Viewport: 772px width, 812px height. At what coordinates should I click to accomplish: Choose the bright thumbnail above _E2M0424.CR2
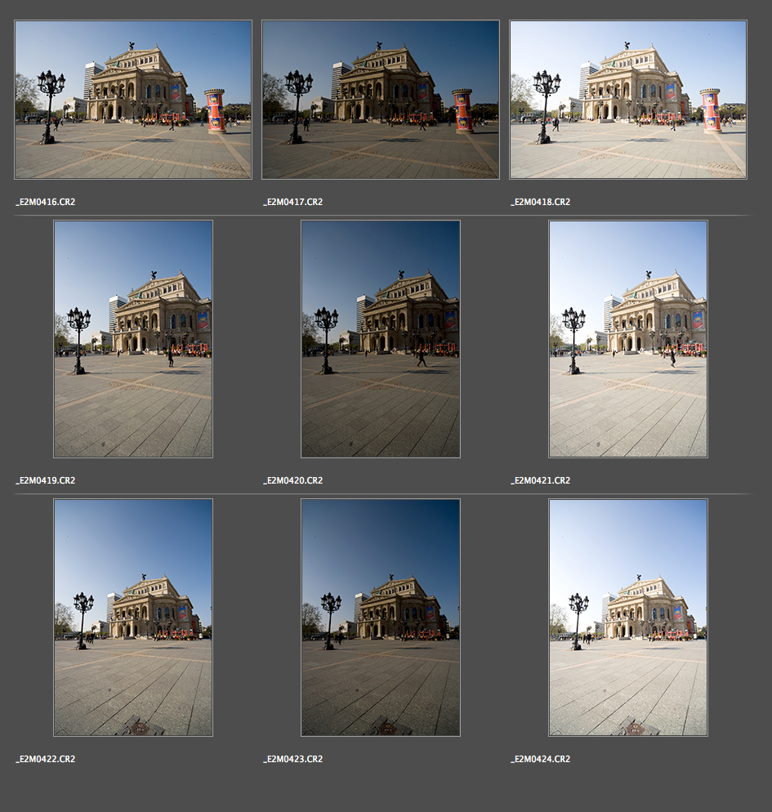point(627,618)
